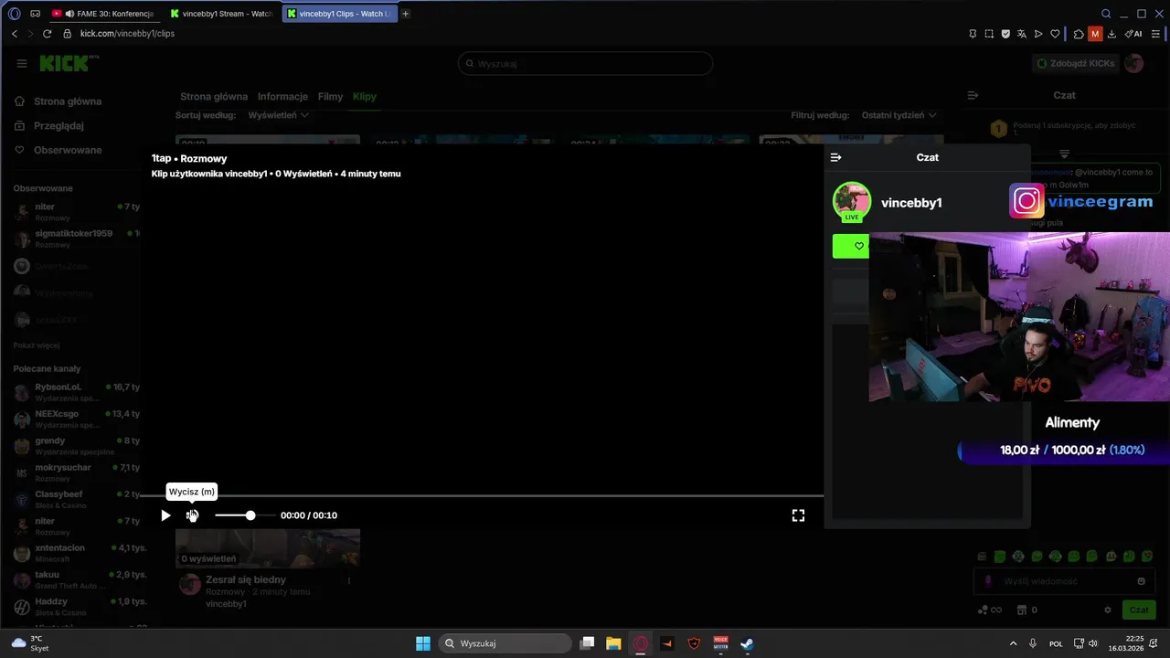Screen dimensions: 1170x658
Task: Open the Wyświetleń sort dropdown
Action: click(x=279, y=115)
